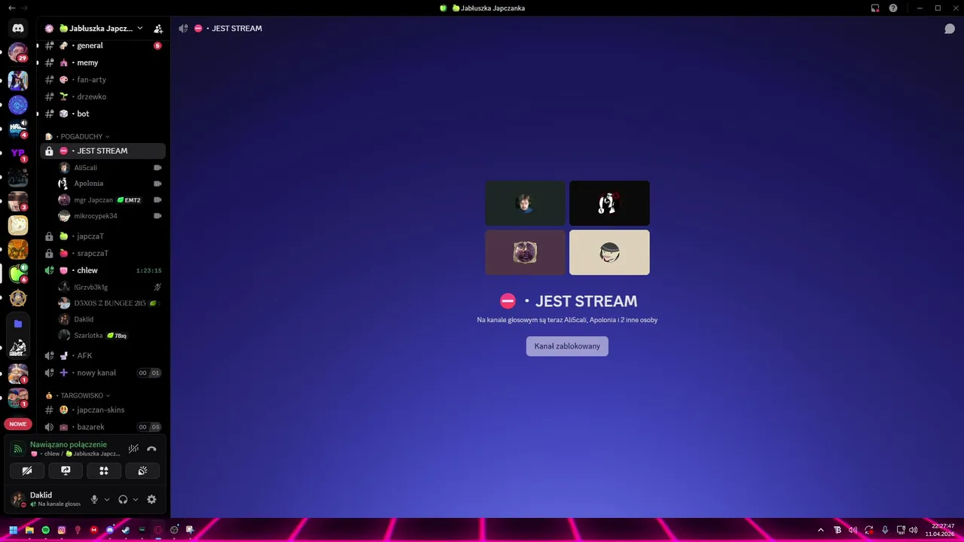Open microphone input options chevron

(x=107, y=499)
